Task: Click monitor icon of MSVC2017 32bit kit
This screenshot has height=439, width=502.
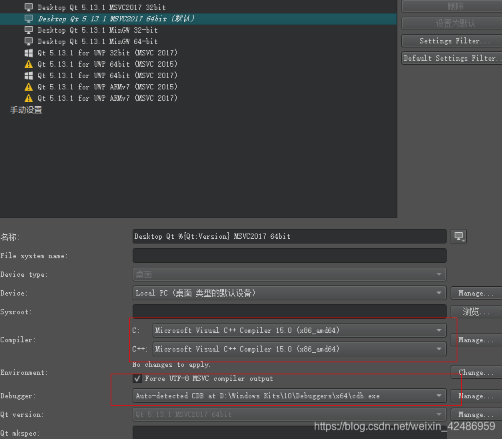Action: 29,7
